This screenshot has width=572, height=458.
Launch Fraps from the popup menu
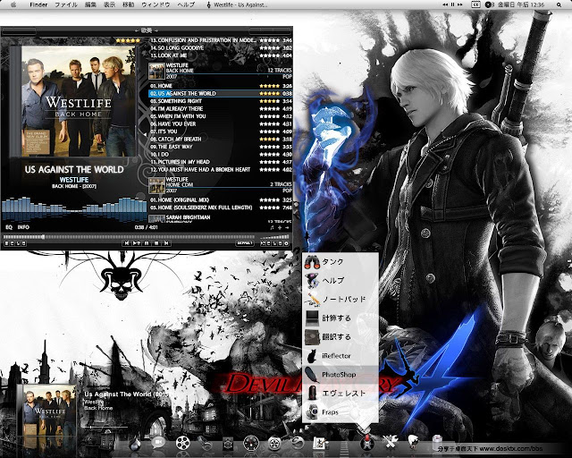pyautogui.click(x=341, y=412)
